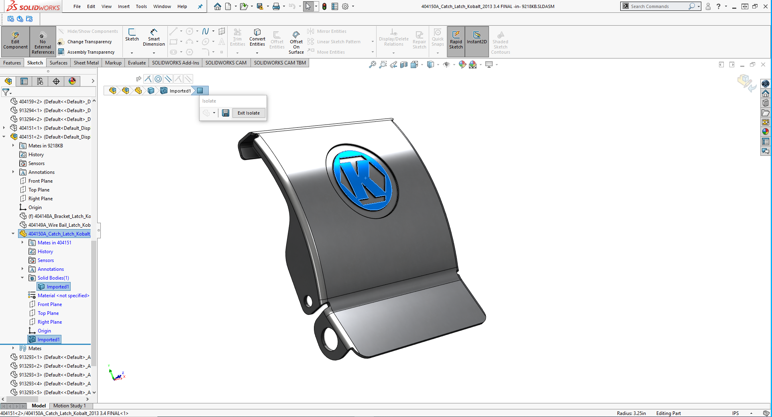
Task: Click the Zoom to Area icon
Action: click(x=383, y=64)
